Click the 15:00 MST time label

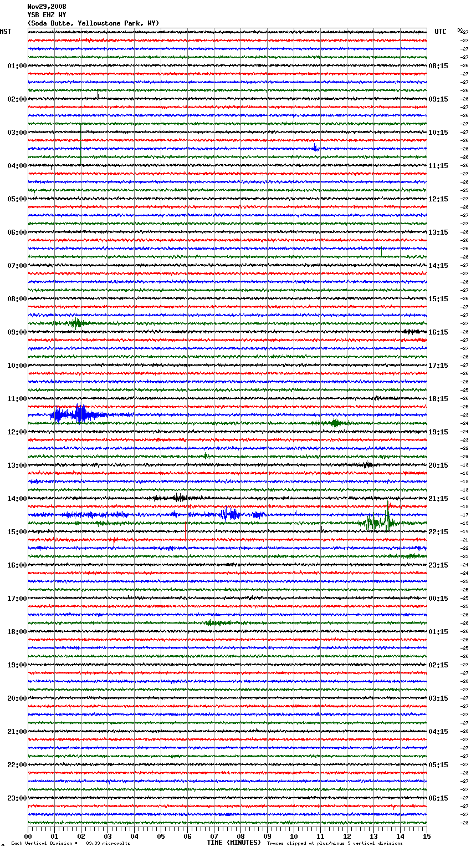(17, 532)
